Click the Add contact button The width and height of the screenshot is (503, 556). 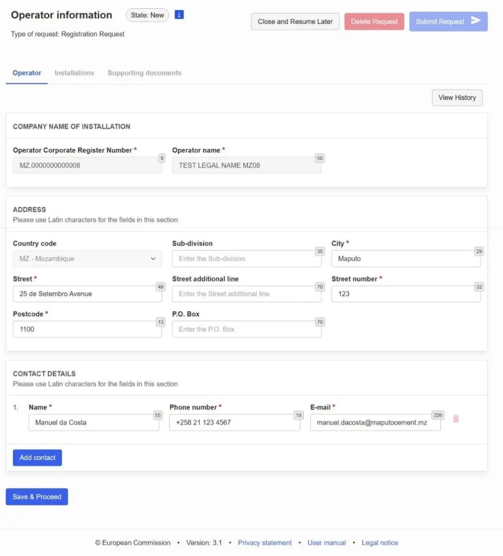pyautogui.click(x=37, y=458)
